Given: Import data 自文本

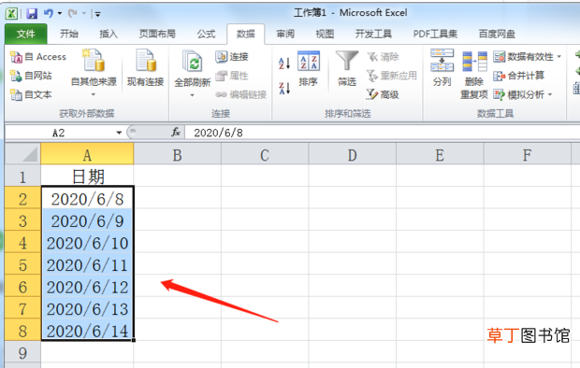Looking at the screenshot, I should click(31, 95).
